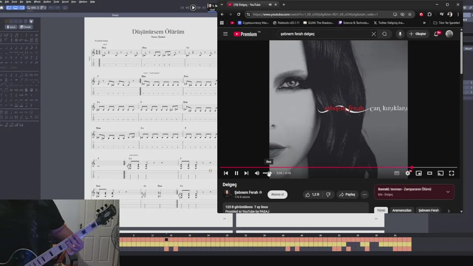The width and height of the screenshot is (473, 266).
Task: Open the Section menu in Guitar Pro
Action: 47,2
